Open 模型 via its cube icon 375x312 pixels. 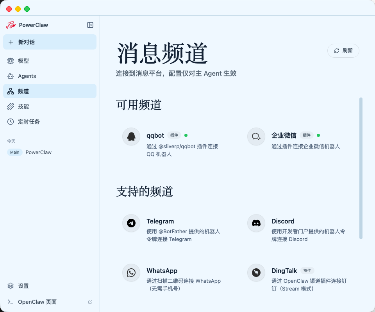tap(11, 61)
